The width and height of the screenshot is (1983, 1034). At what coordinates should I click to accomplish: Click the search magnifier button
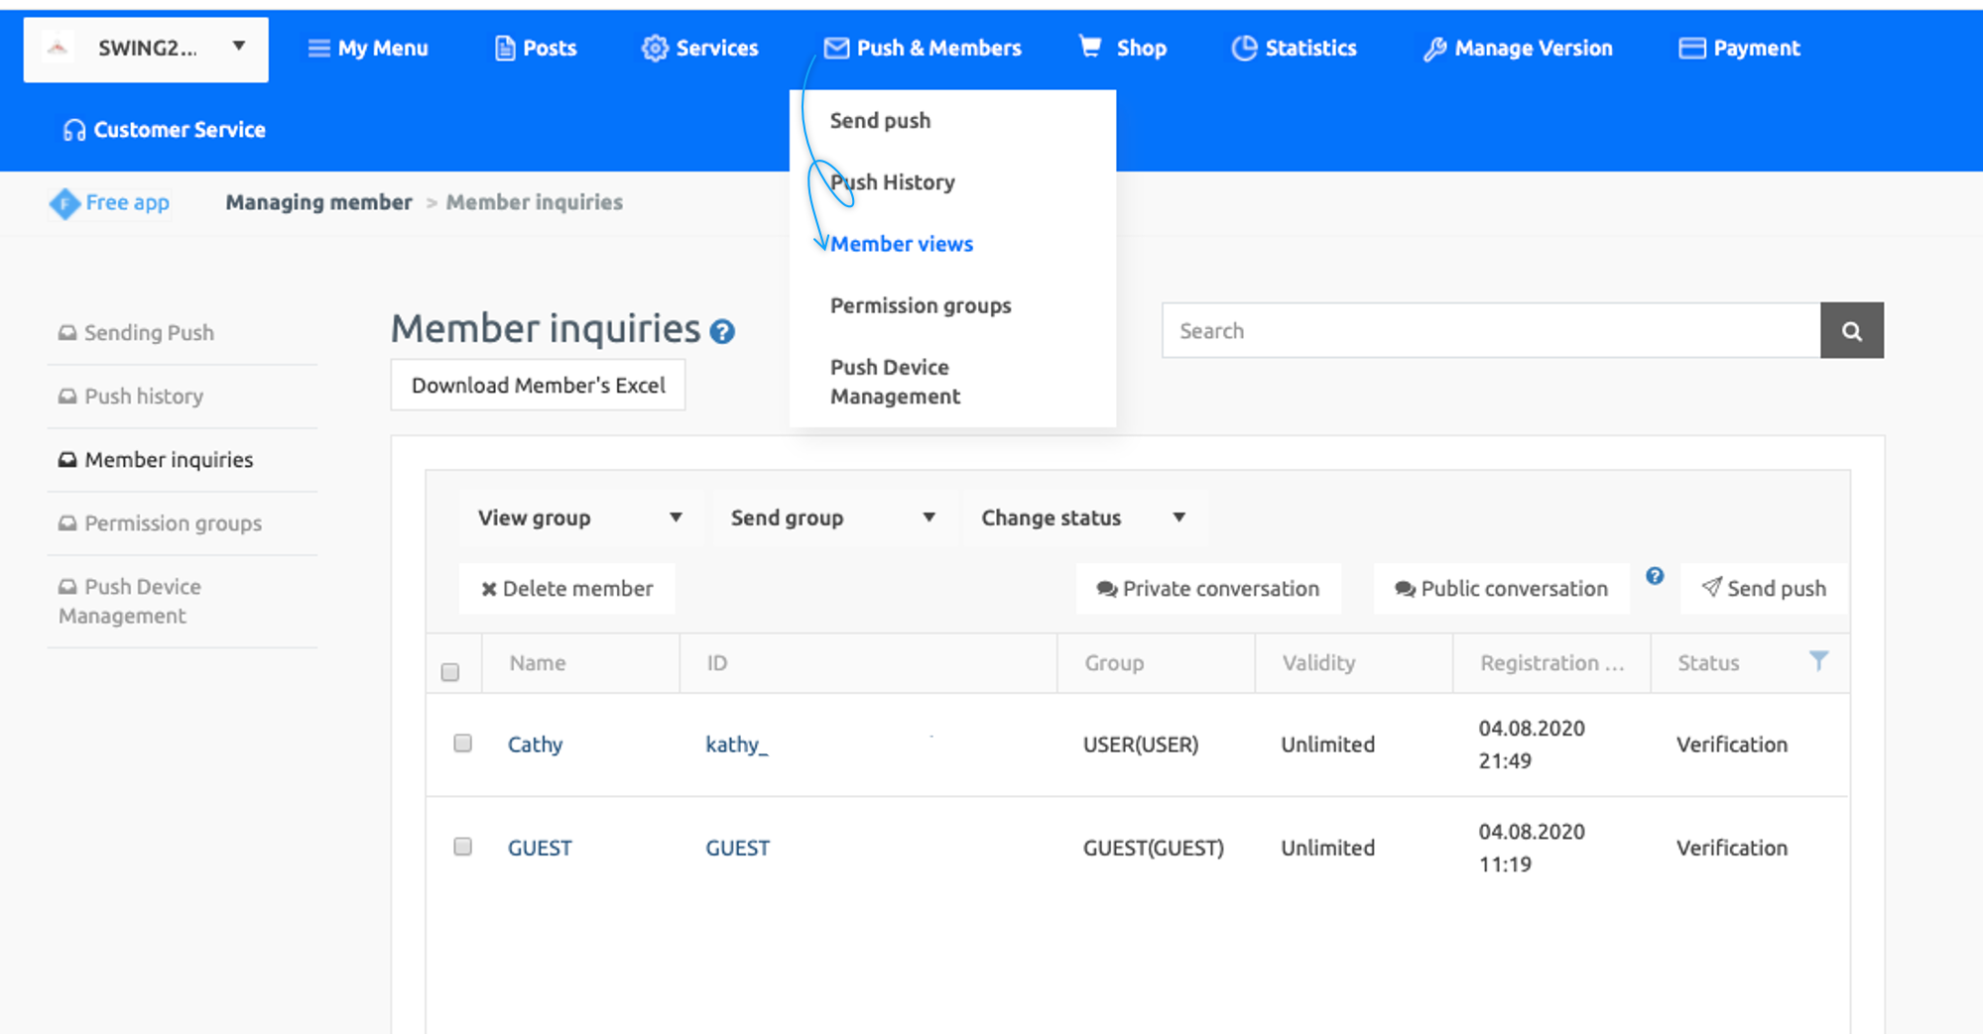coord(1851,331)
